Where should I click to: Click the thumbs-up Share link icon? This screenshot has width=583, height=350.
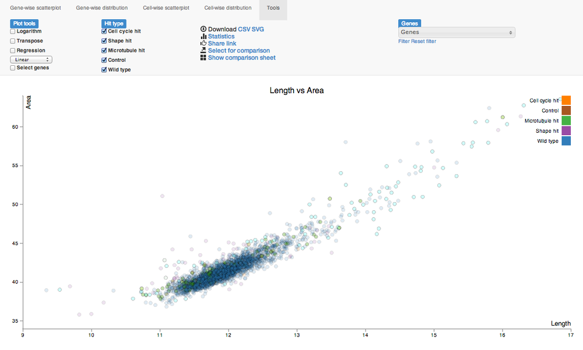tap(203, 44)
